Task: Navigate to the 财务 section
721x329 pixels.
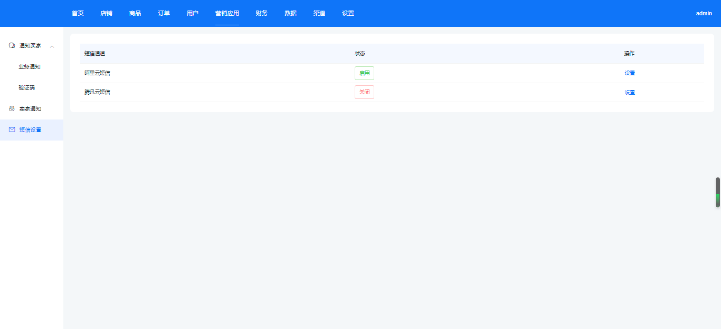Action: pos(261,13)
